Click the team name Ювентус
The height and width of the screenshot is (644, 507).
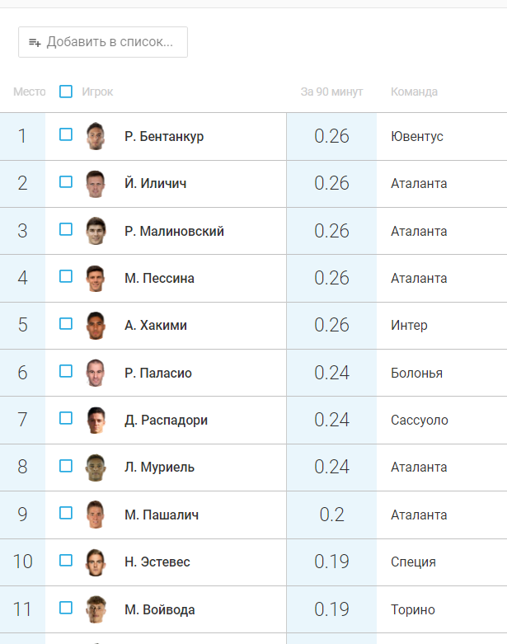(417, 136)
